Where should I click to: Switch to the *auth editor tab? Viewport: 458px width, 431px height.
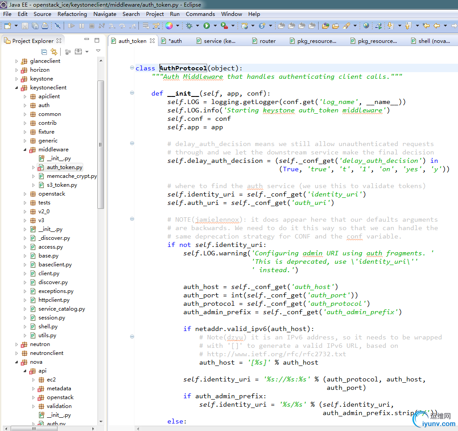172,41
